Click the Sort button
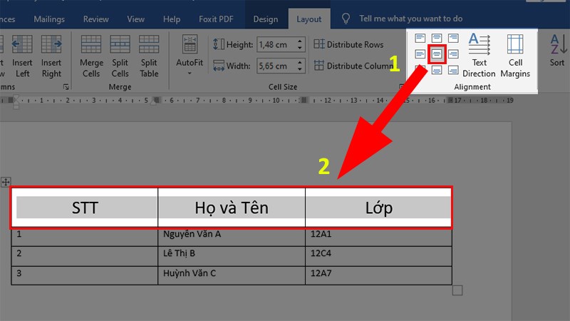Screen dimensions: 570x321 tap(557, 50)
